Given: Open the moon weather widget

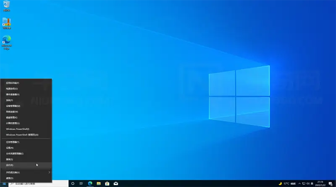Looking at the screenshot, I should (x=280, y=184).
